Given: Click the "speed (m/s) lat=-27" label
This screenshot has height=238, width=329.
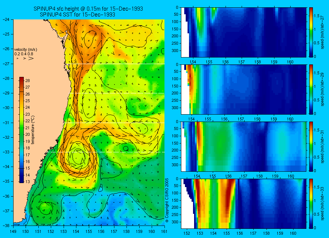Looking at the screenshot, I should click(x=322, y=32).
